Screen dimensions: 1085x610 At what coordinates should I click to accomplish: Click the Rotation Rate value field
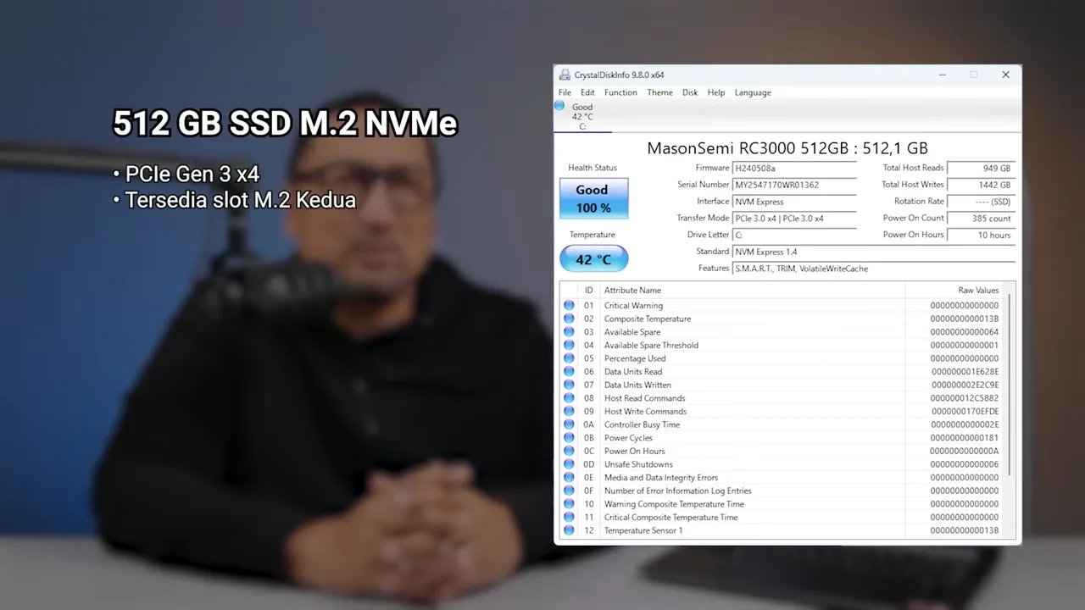pyautogui.click(x=981, y=202)
